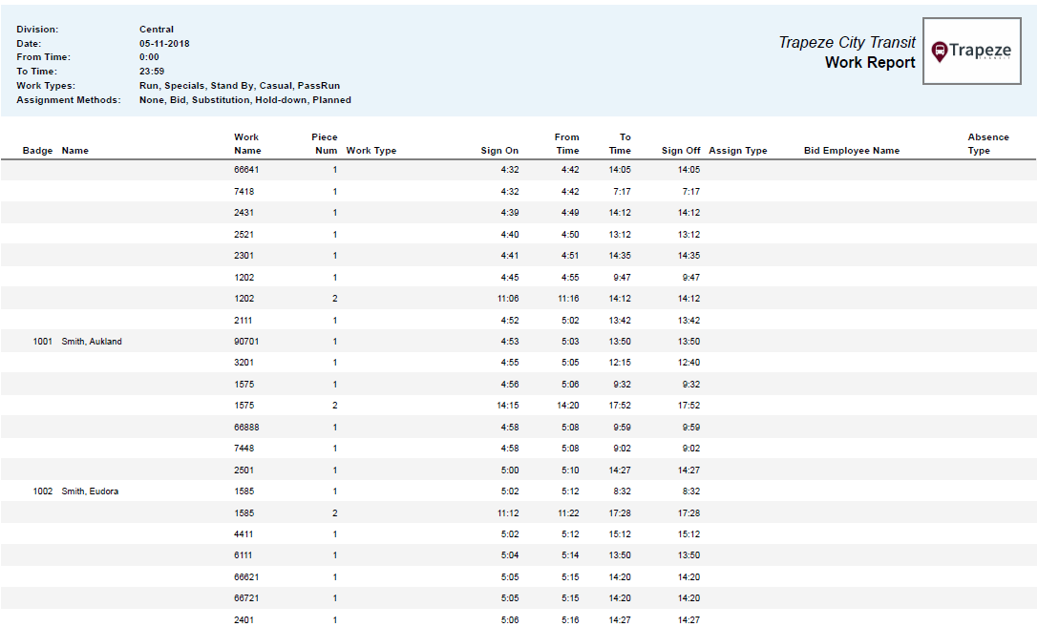Click the Work Report title
The width and height of the screenshot is (1038, 627).
[x=870, y=63]
